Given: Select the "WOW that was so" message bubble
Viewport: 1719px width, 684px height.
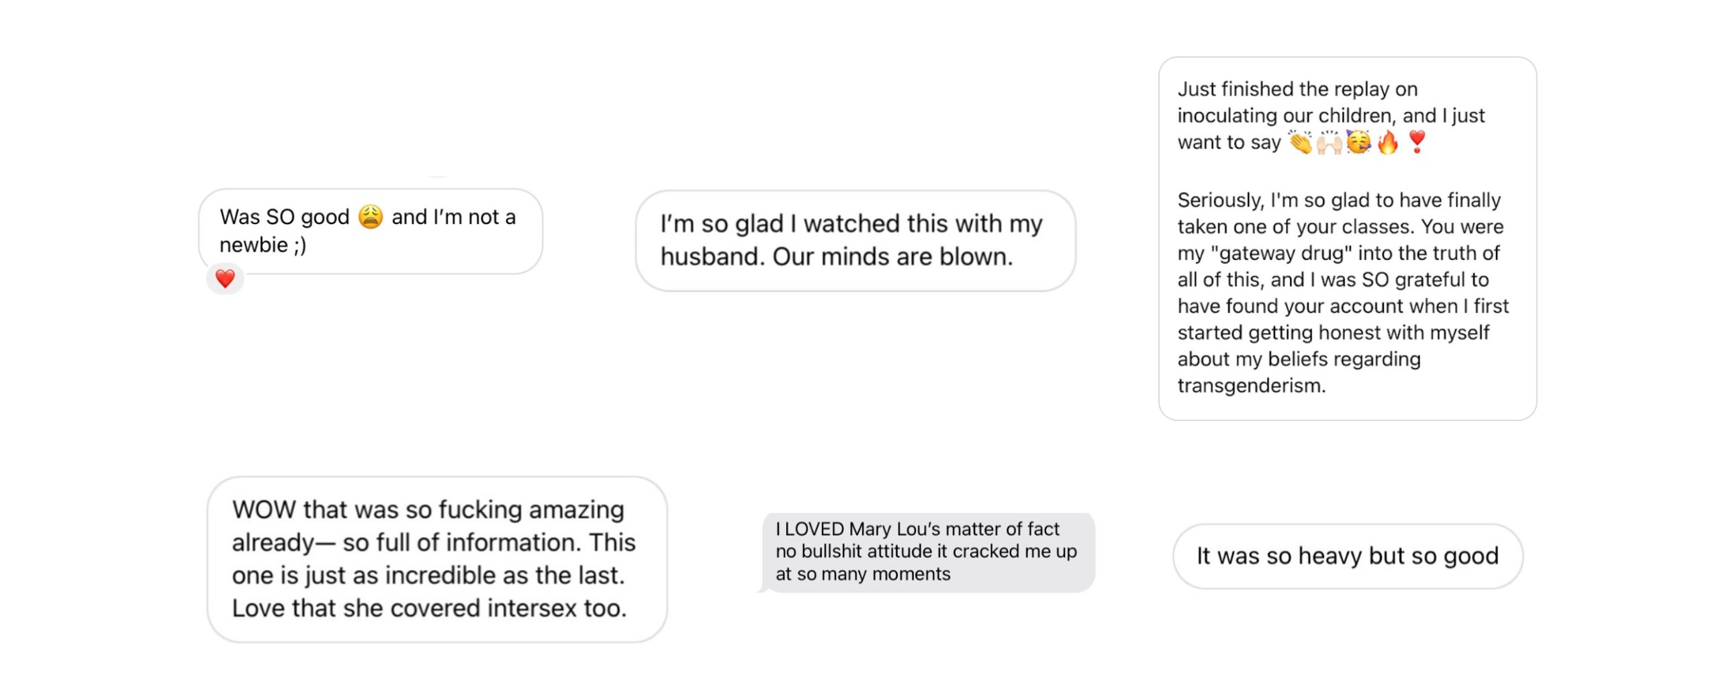Looking at the screenshot, I should 436,558.
